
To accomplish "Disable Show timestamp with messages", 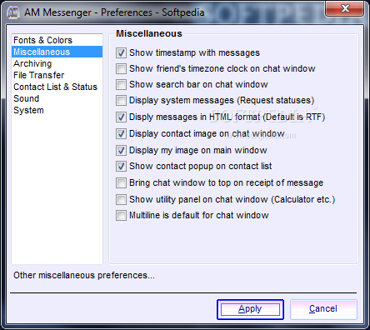I will (121, 52).
